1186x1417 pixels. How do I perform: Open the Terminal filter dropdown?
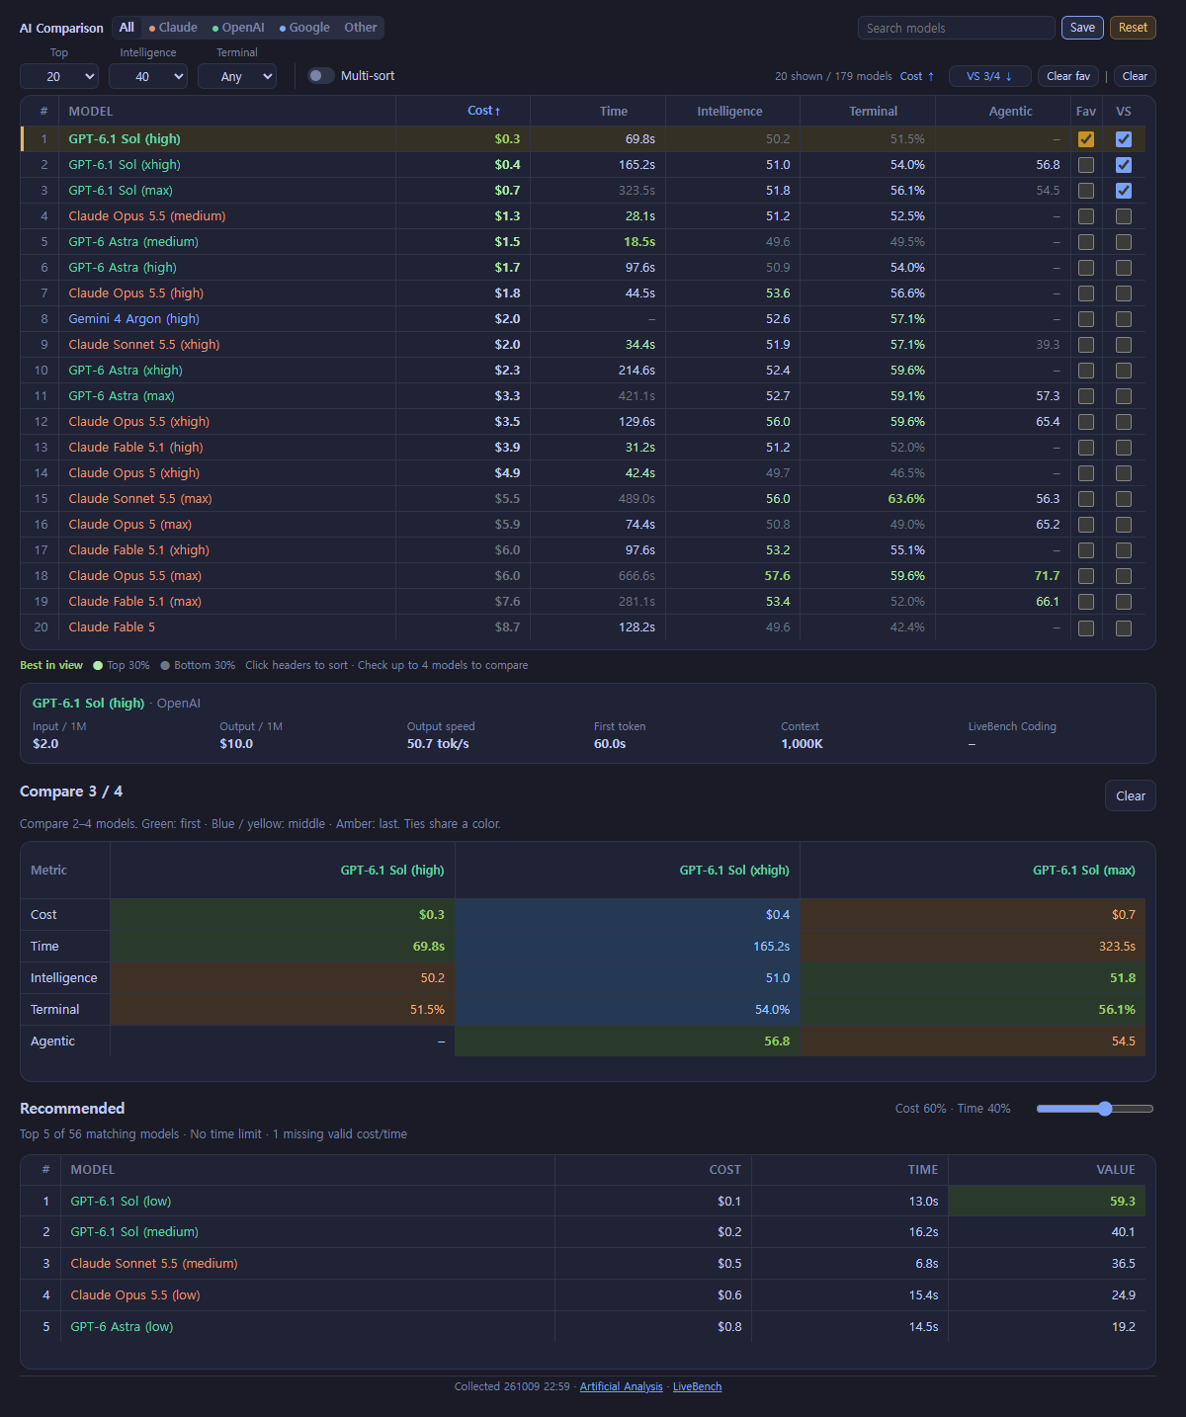pyautogui.click(x=237, y=76)
